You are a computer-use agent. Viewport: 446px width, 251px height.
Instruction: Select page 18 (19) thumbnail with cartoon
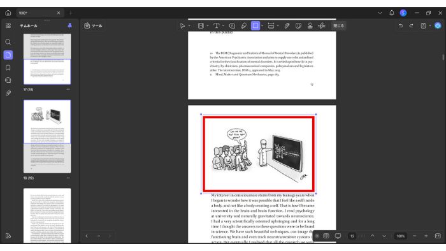coord(47,136)
